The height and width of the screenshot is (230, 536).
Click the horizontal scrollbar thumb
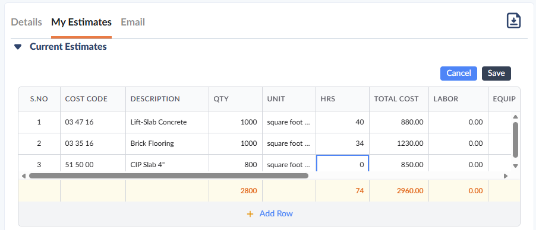(x=169, y=175)
